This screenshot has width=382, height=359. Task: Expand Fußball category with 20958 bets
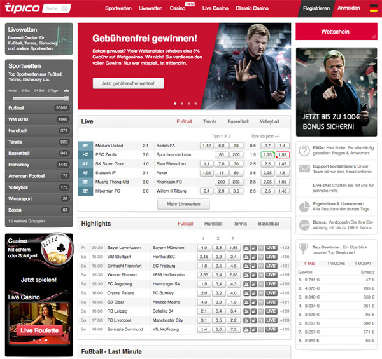39,108
